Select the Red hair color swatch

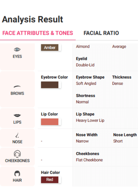(x=50, y=180)
